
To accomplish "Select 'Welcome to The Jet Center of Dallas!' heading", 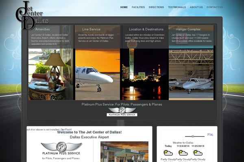I will tap(89, 132).
